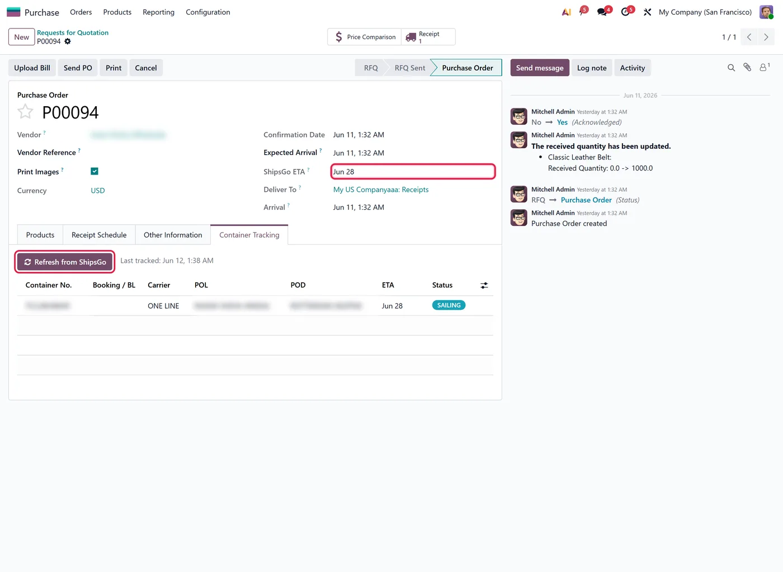Click the Arrival date value

pyautogui.click(x=359, y=207)
